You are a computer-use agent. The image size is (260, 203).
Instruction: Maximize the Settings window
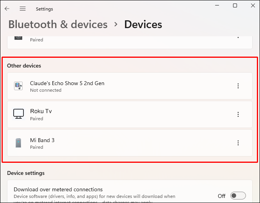pyautogui.click(x=235, y=5)
